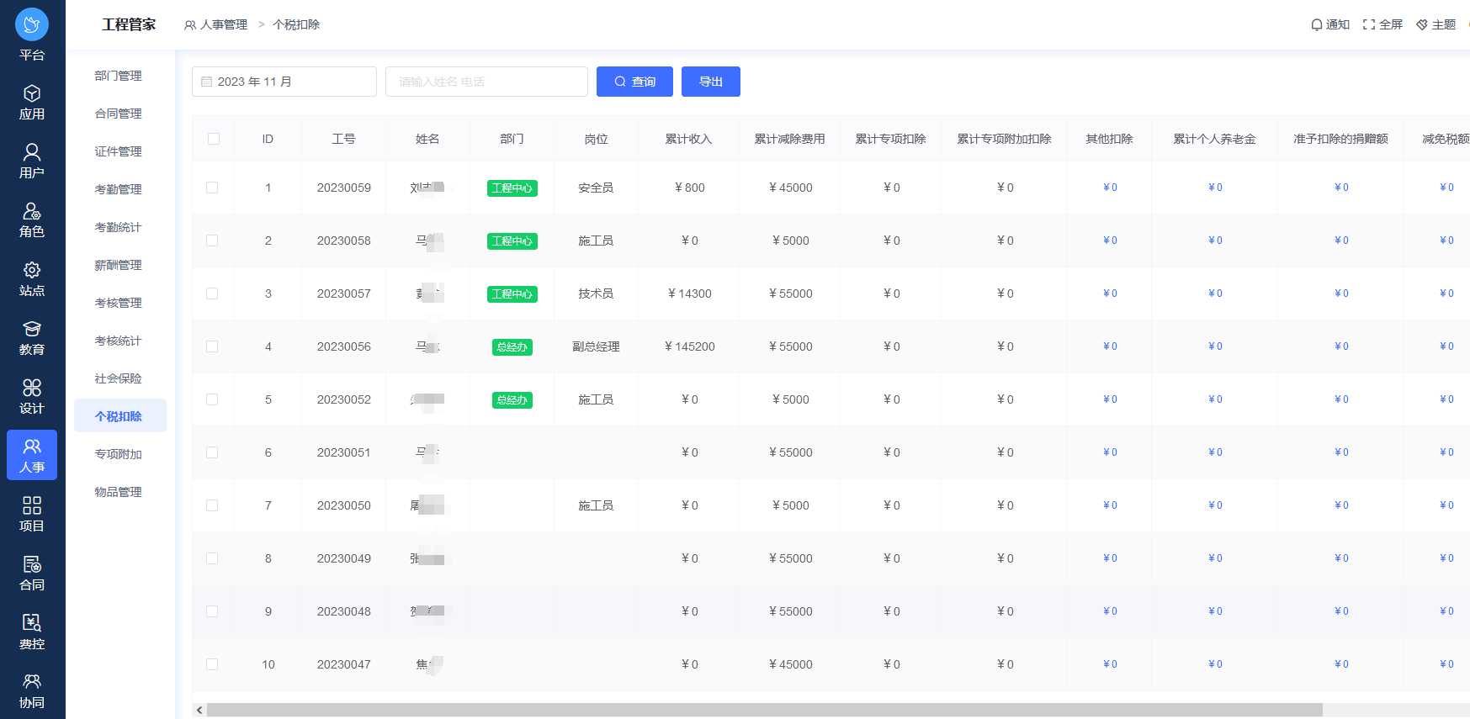Open the 用户 user icon
Image resolution: width=1470 pixels, height=719 pixels.
(32, 152)
